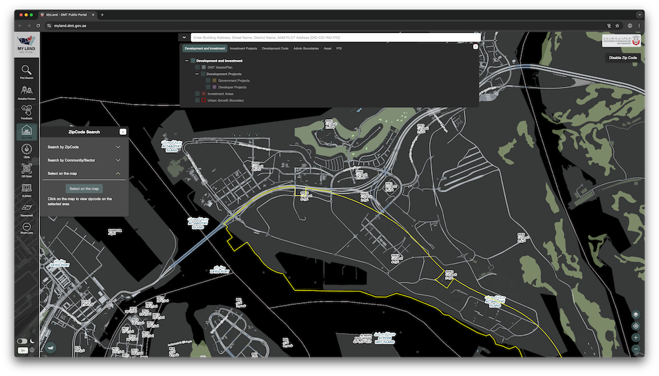Click the map zoom in plus button
The width and height of the screenshot is (659, 376).
[635, 337]
